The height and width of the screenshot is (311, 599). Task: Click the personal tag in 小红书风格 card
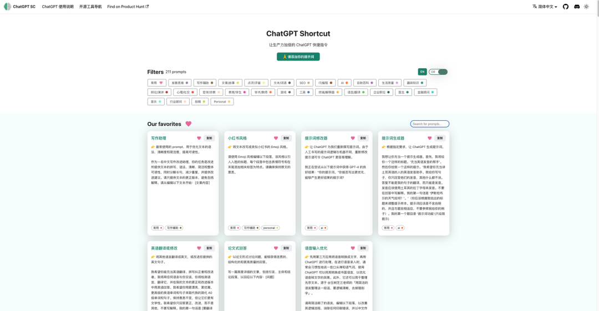pyautogui.click(x=271, y=228)
